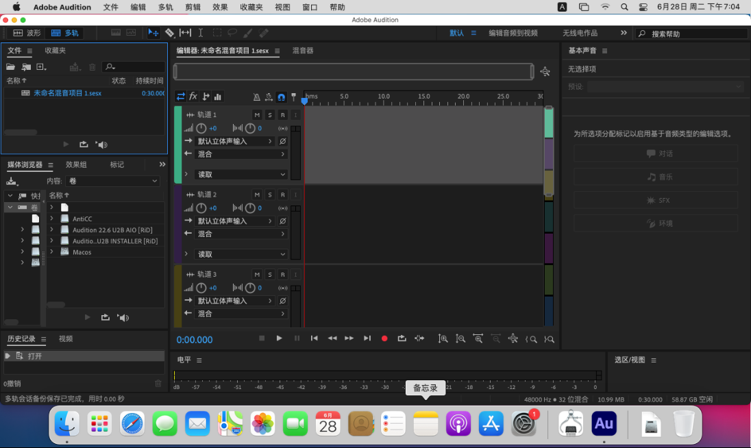Image resolution: width=751 pixels, height=448 pixels.
Task: Toggle loop playback in transport
Action: [402, 338]
